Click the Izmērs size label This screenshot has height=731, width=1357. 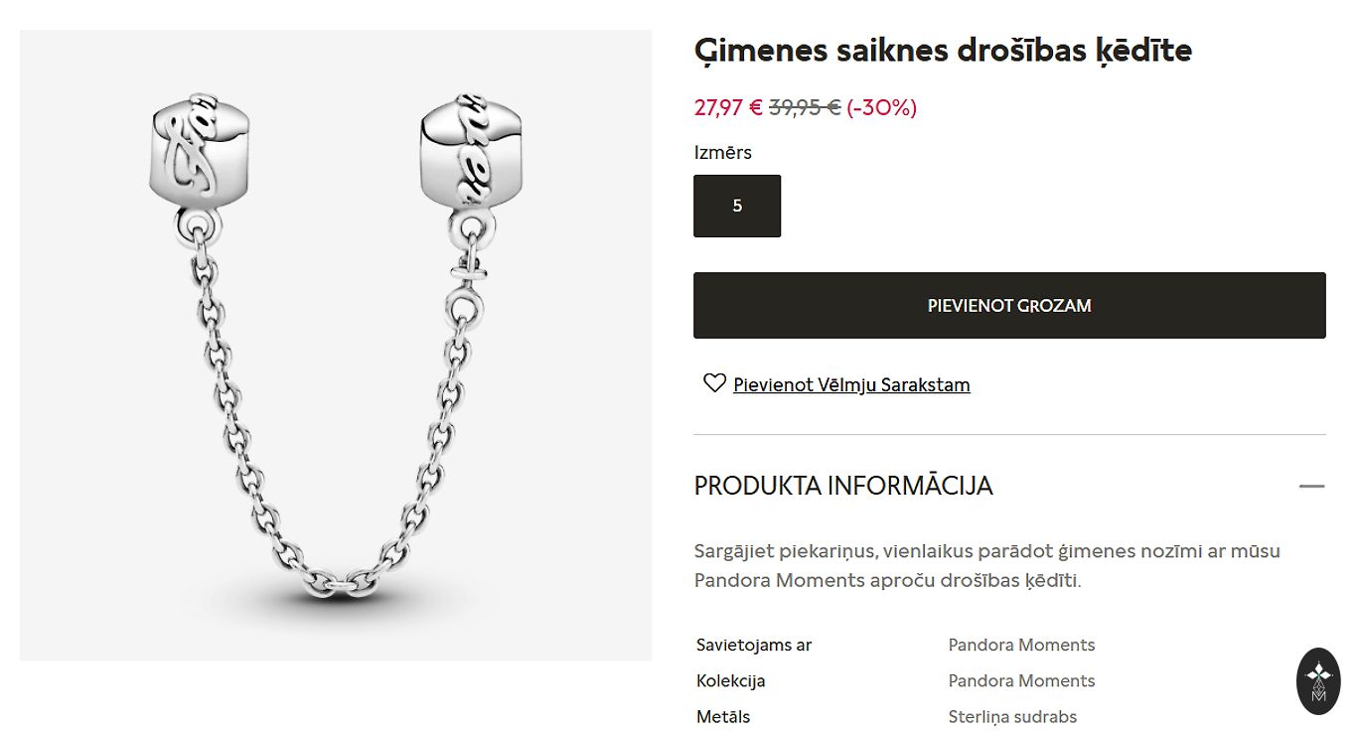(x=723, y=152)
